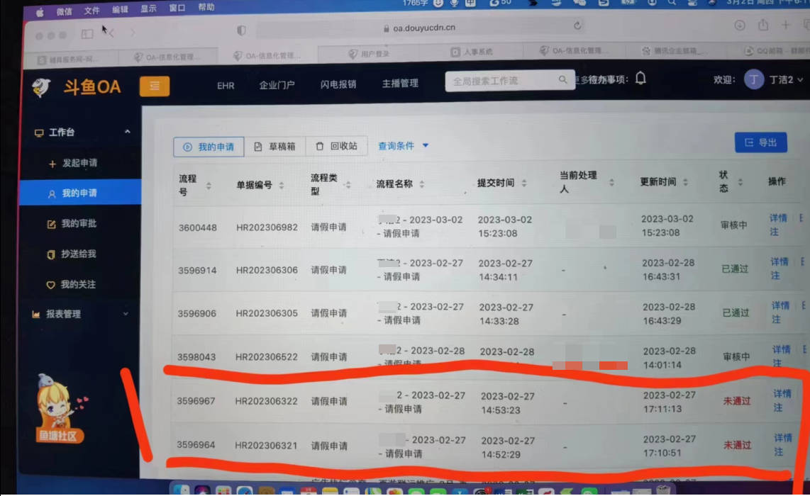810x496 pixels.
Task: Click 详情 link for row 3596967
Action: pyautogui.click(x=782, y=395)
